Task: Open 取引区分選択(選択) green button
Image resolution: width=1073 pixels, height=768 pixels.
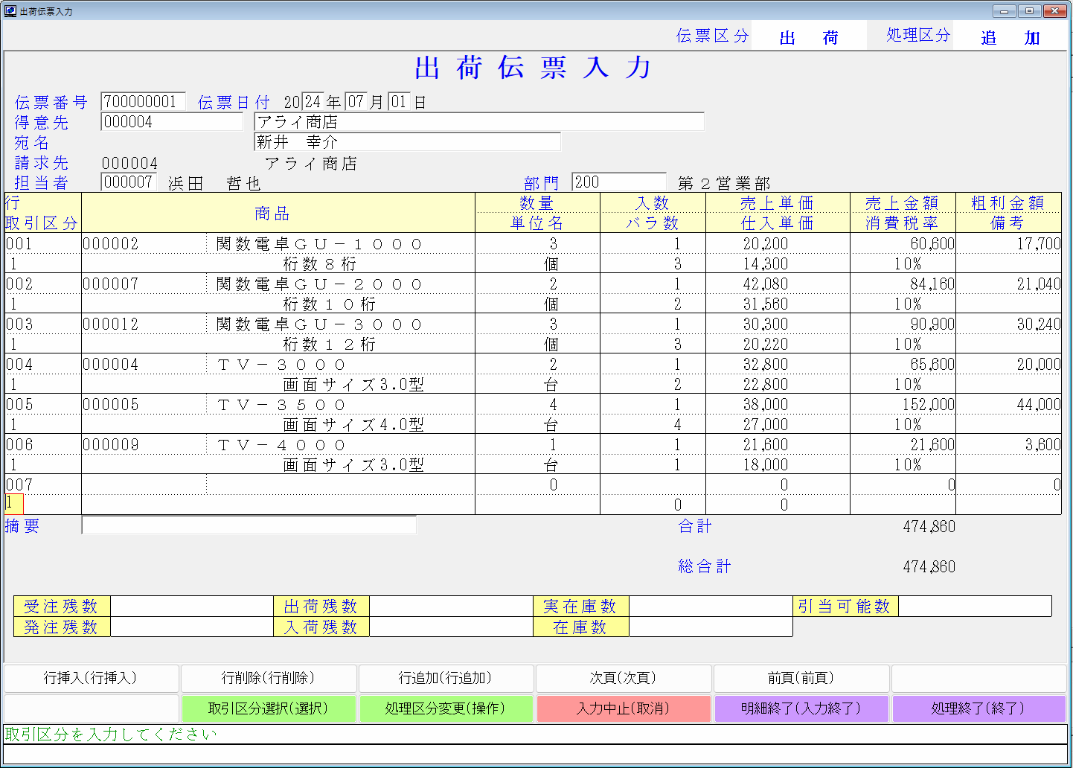Action: pos(269,708)
